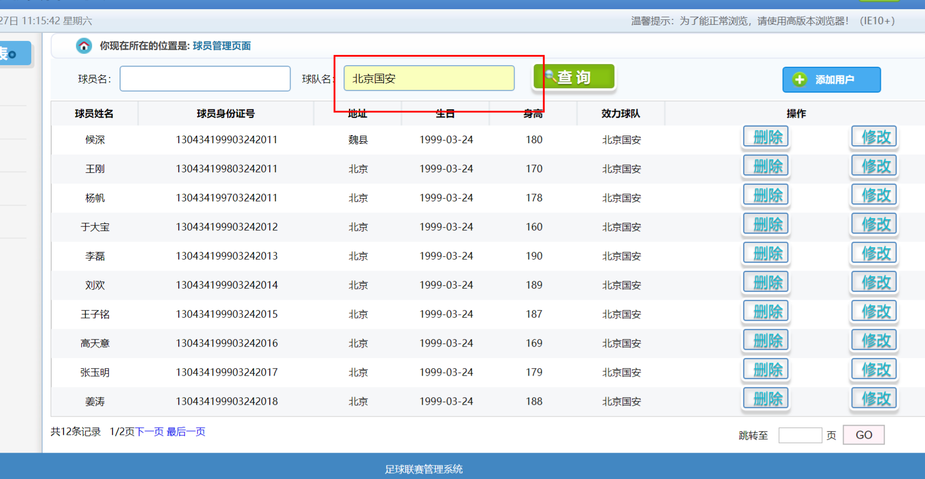Modify player 姜涛

click(x=874, y=399)
